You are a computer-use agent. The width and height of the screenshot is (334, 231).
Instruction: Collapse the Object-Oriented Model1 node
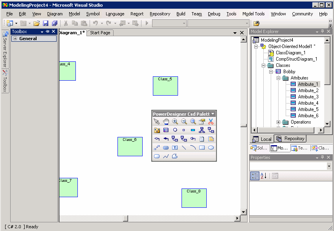coord(256,46)
